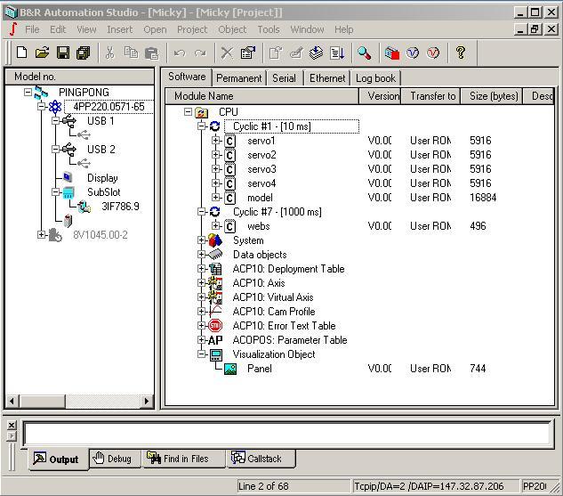Collapse the Cyclic #1 - [10 ms] node
Screen dimensions: 563x496
click(201, 126)
